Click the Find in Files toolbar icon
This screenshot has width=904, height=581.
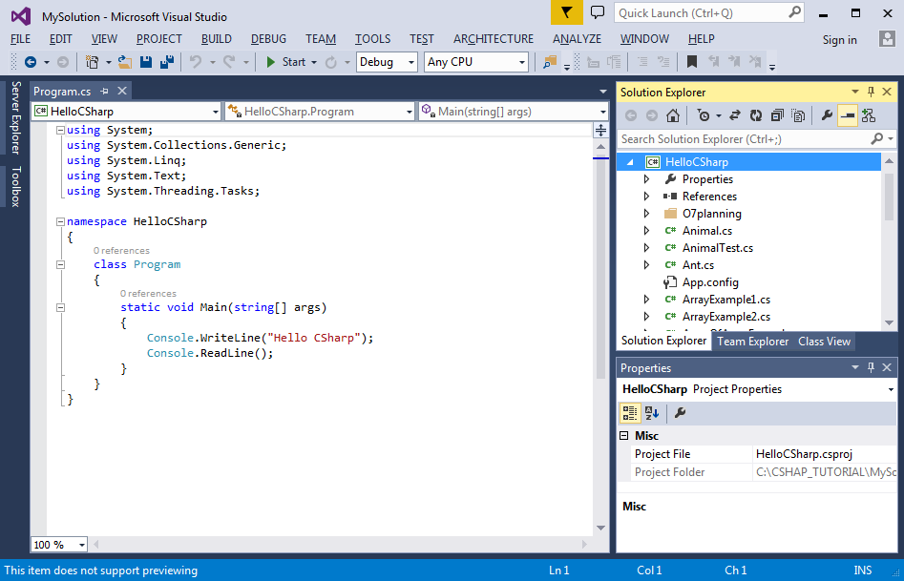(x=550, y=62)
